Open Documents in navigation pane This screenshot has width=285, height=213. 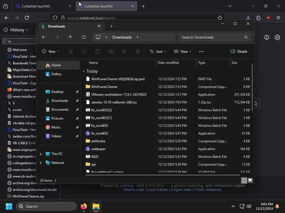pyautogui.click(x=58, y=110)
